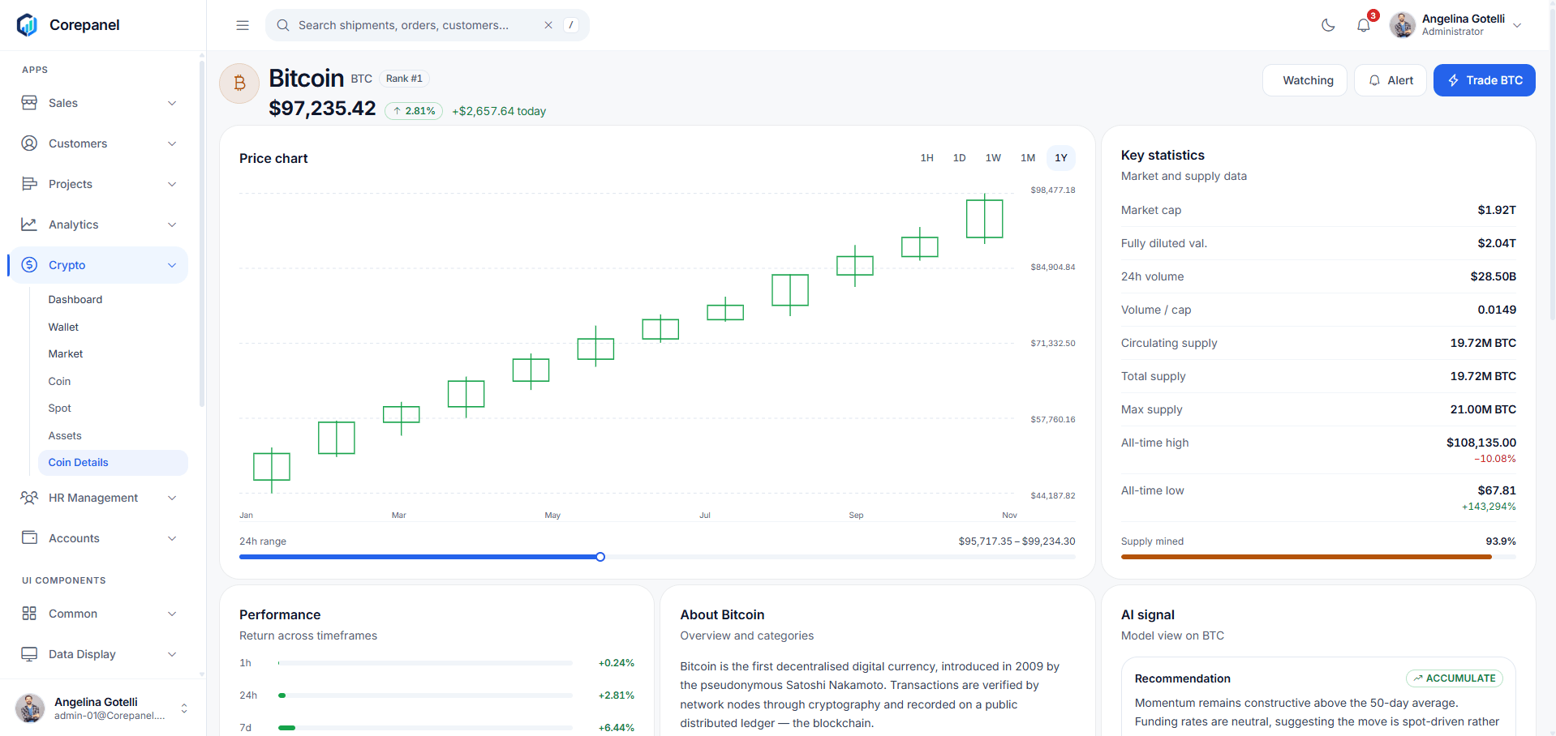Toggle dark mode moon icon
The width and height of the screenshot is (1556, 736).
[1328, 25]
